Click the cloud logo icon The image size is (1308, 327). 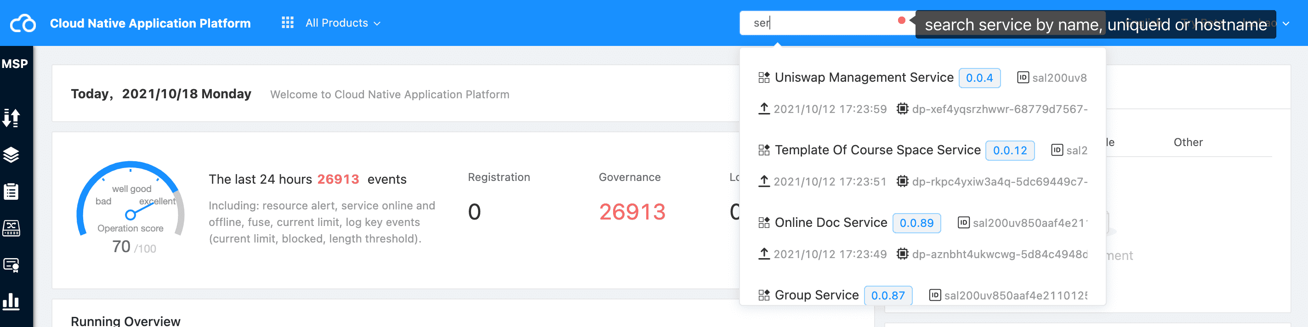coord(23,23)
